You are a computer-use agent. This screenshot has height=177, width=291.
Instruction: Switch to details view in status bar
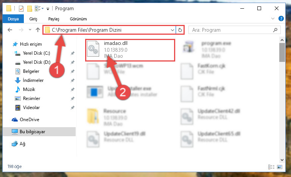271,167
